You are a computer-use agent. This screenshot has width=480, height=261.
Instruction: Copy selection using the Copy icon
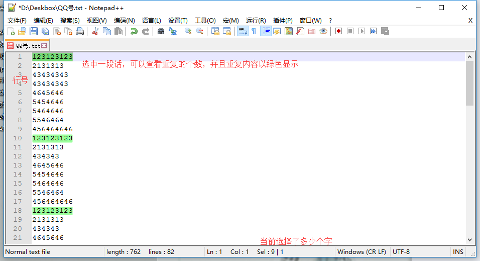pos(107,31)
